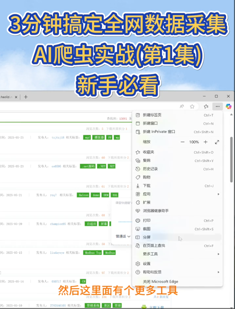Click the page vertical scrollbar thumb

tap(231, 160)
